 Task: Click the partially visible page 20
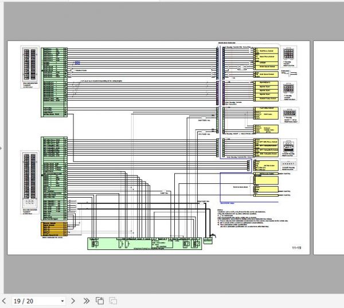(329, 148)
